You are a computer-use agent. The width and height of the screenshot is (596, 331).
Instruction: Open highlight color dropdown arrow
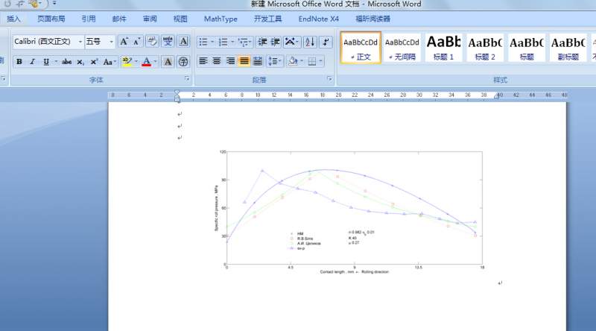tap(136, 62)
